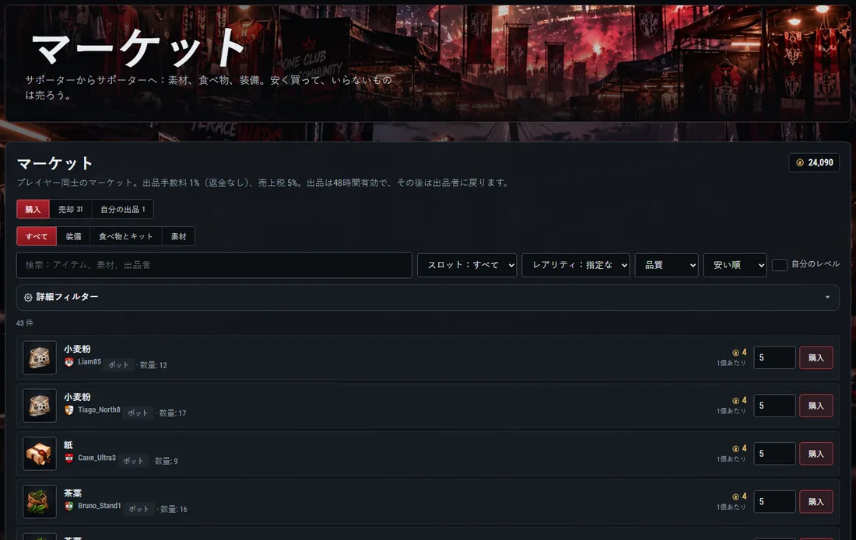Click the 茶葉 item icon from Bruno_Stand1
The image size is (856, 540).
40,501
